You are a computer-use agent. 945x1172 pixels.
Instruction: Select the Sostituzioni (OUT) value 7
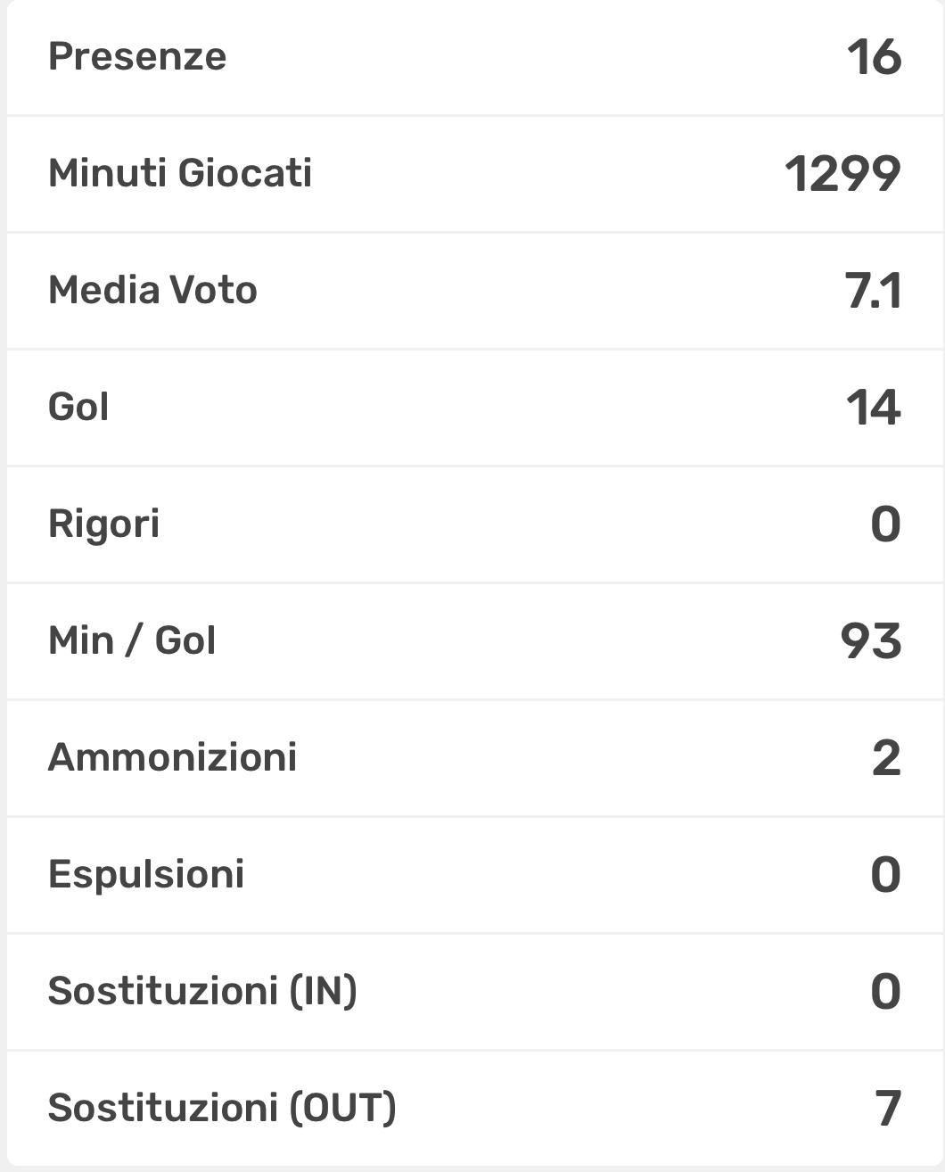coord(888,1109)
